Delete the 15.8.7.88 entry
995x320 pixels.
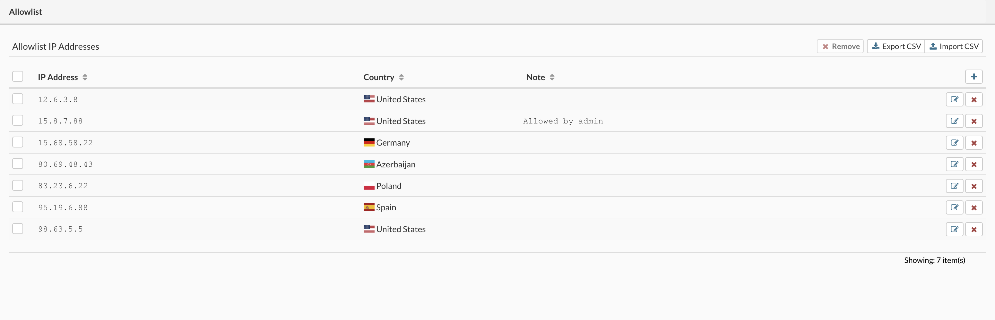tap(973, 121)
